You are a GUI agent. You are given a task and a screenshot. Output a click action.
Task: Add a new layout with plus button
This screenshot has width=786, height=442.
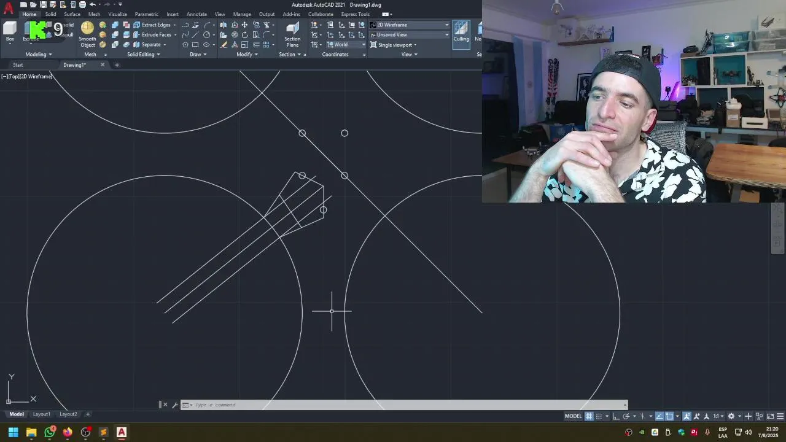click(88, 414)
